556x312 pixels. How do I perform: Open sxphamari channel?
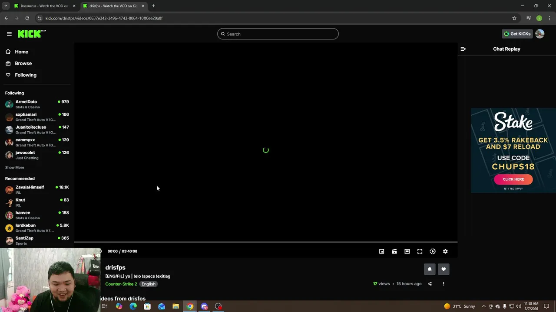37,117
